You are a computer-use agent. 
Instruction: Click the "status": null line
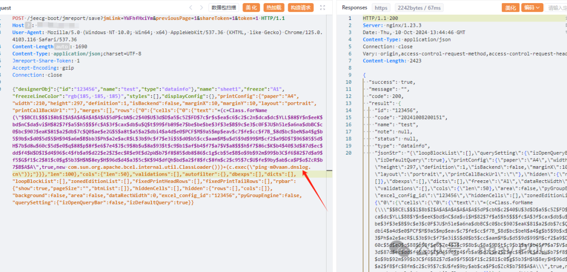pos(397,139)
